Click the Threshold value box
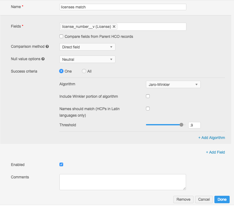 click(x=194, y=125)
